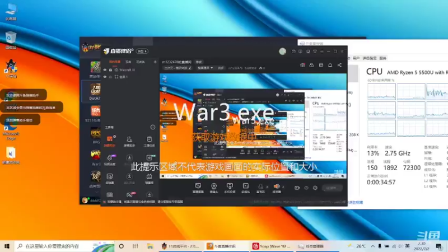The width and height of the screenshot is (448, 252).
Task: Expand the microphone options arrow
Action: pyautogui.click(x=268, y=187)
